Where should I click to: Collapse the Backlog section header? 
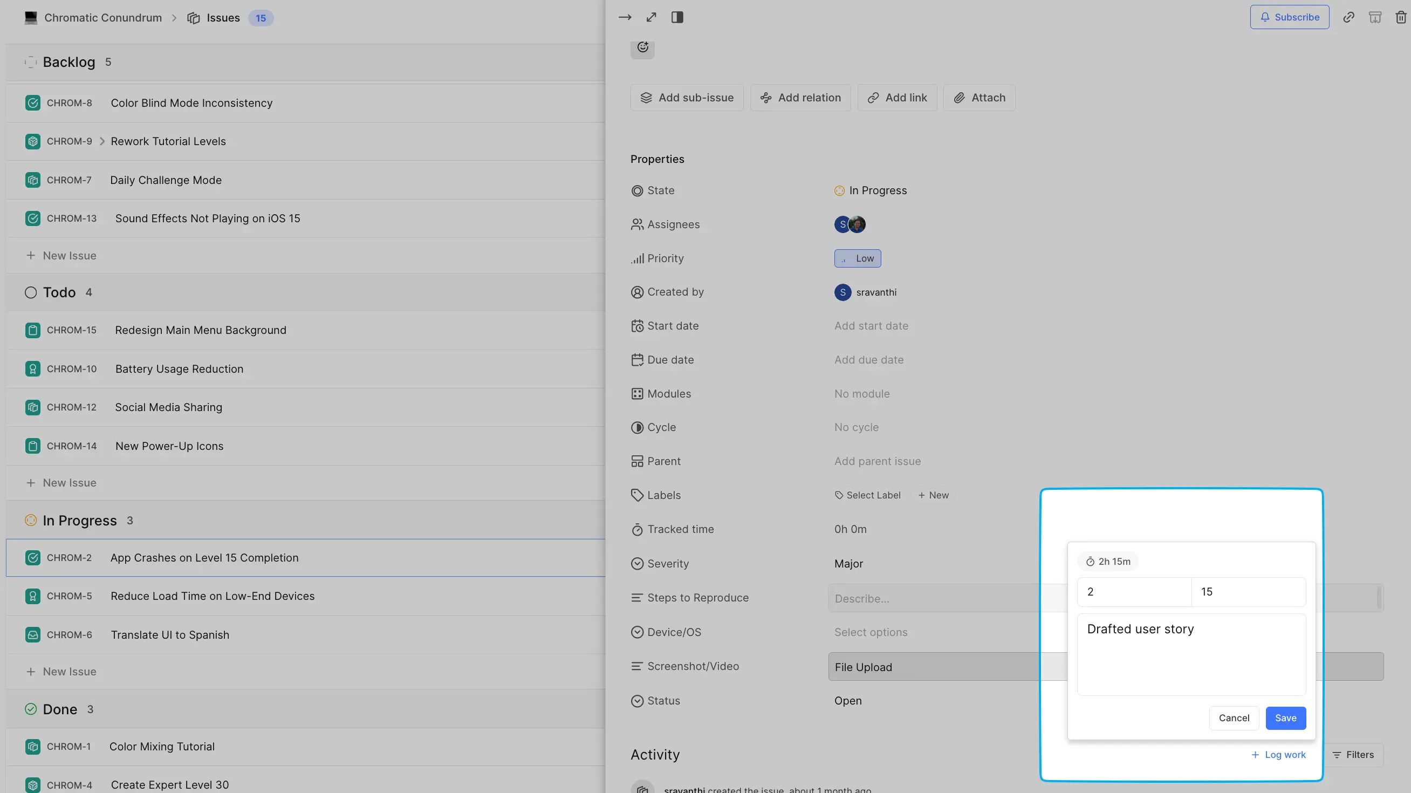[x=31, y=62]
